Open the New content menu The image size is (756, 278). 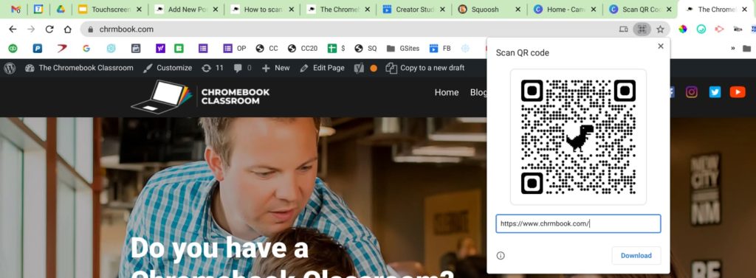point(276,68)
